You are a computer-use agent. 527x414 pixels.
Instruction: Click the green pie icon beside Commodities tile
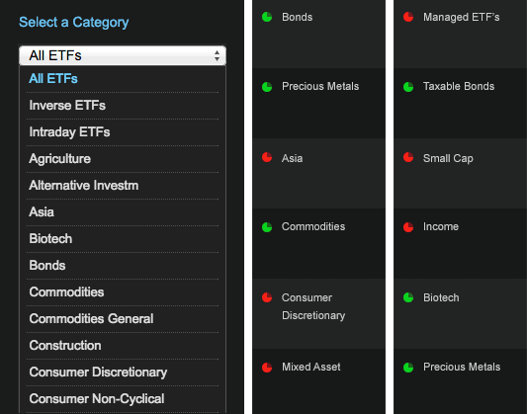[x=267, y=227]
